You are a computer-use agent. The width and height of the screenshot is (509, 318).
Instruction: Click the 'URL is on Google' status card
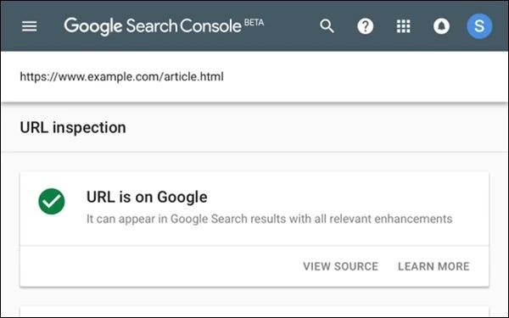255,229
